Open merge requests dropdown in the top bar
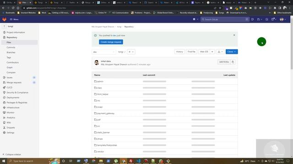This screenshot has height=164, width=293. [x=260, y=19]
